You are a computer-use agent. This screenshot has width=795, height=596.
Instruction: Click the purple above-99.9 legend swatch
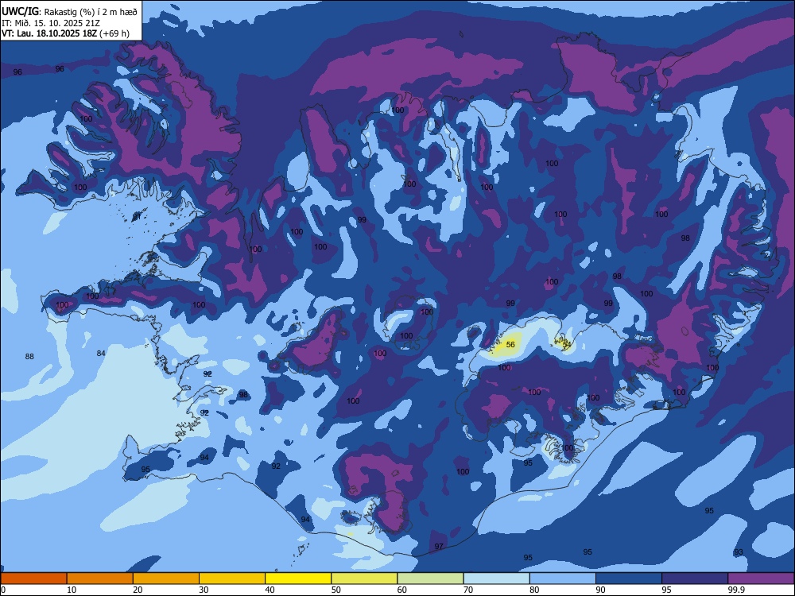(761, 579)
